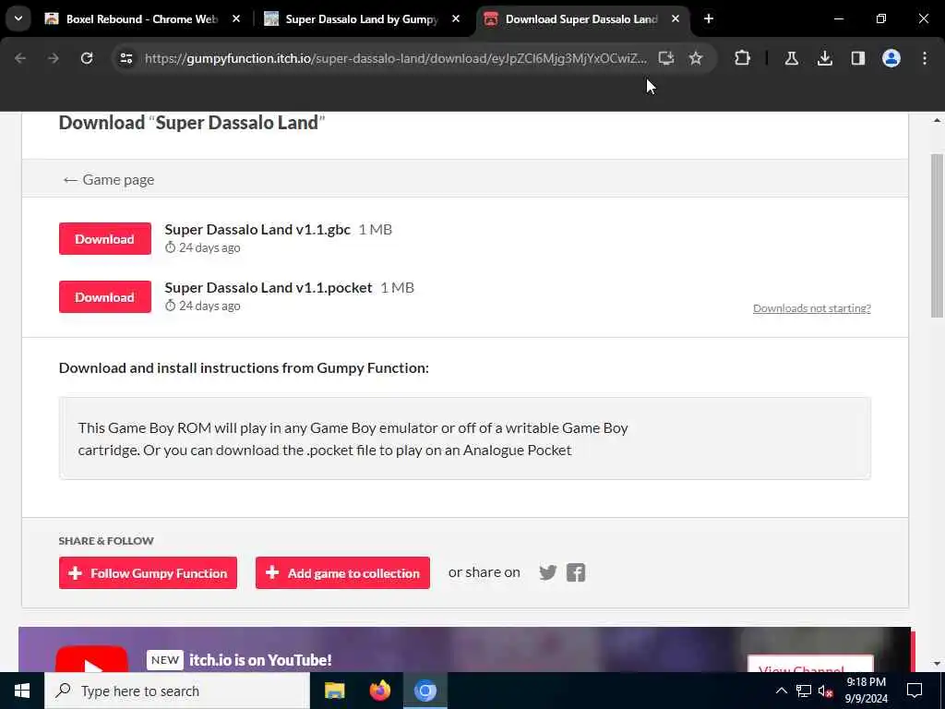The image size is (945, 709).
Task: Click the scrollbar down arrow
Action: pos(937,664)
